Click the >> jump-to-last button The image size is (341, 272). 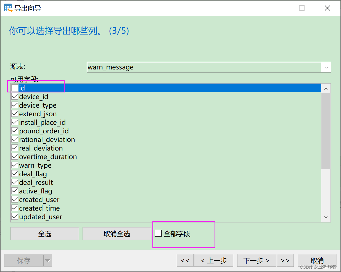(285, 260)
